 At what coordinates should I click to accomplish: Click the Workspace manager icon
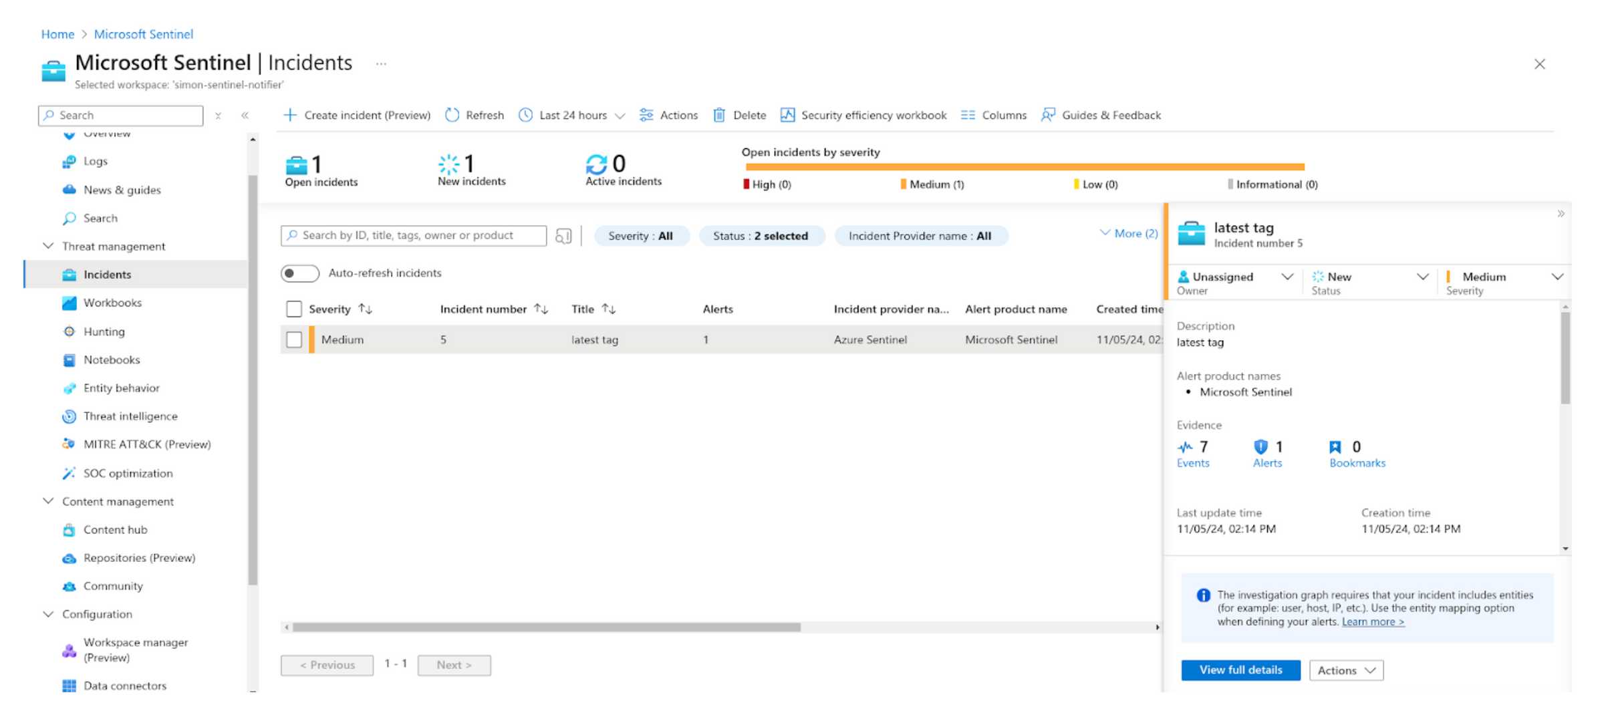point(69,650)
